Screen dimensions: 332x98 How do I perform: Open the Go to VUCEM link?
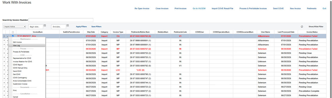[199, 8]
